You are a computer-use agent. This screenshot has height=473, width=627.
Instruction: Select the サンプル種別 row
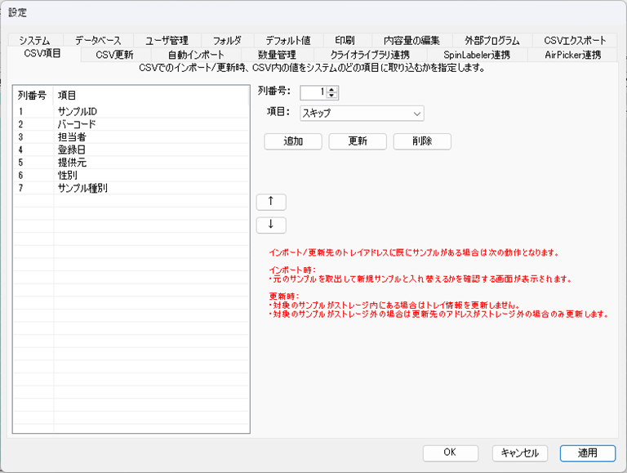tap(82, 188)
